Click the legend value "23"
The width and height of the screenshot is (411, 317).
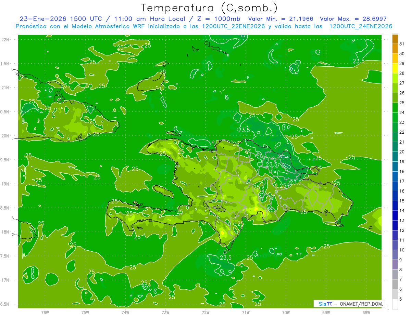pyautogui.click(x=402, y=122)
